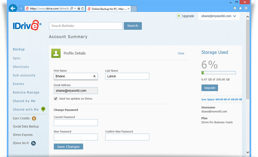Image resolution: width=258 pixels, height=157 pixels.
Task: Click the Save Changes button
Action: click(69, 146)
